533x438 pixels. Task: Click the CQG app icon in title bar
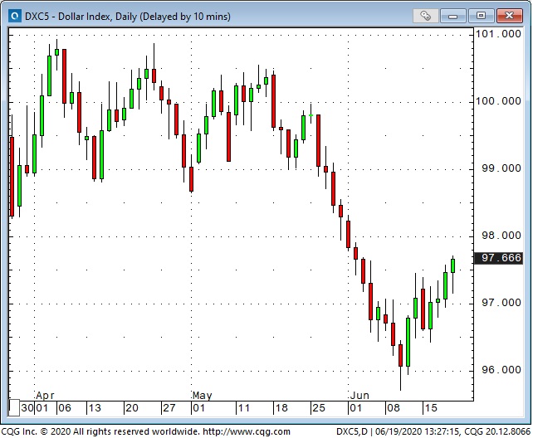15,16
